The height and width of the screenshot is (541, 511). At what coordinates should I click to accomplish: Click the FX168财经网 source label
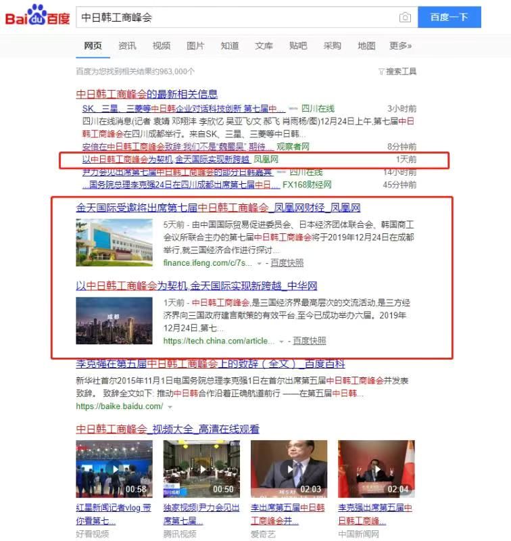coord(307,185)
